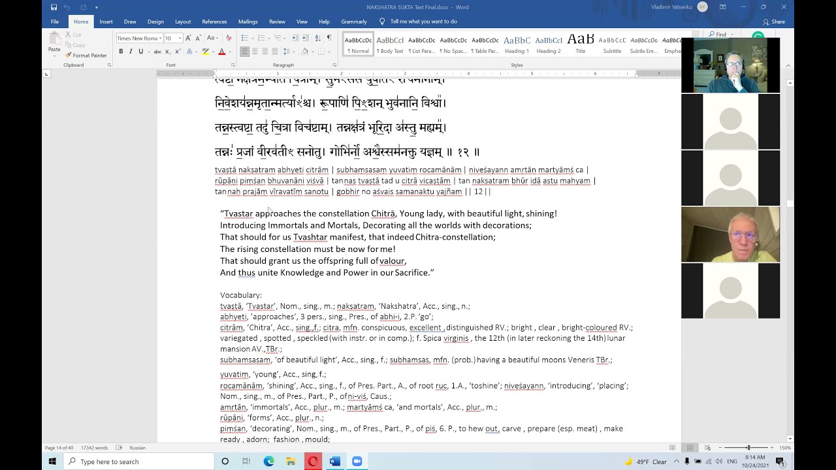This screenshot has width=836, height=470.
Task: Click the Cut command in the Clipboard group
Action: 73,35
